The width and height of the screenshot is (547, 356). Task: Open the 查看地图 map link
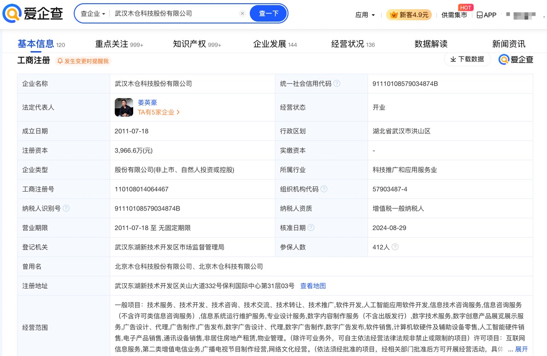pos(313,286)
